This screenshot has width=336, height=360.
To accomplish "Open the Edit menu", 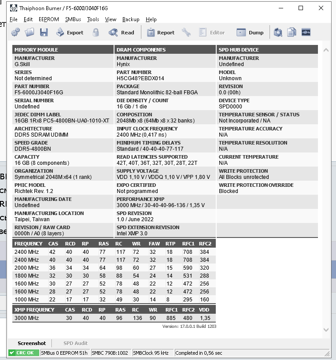I will pos(28,19).
